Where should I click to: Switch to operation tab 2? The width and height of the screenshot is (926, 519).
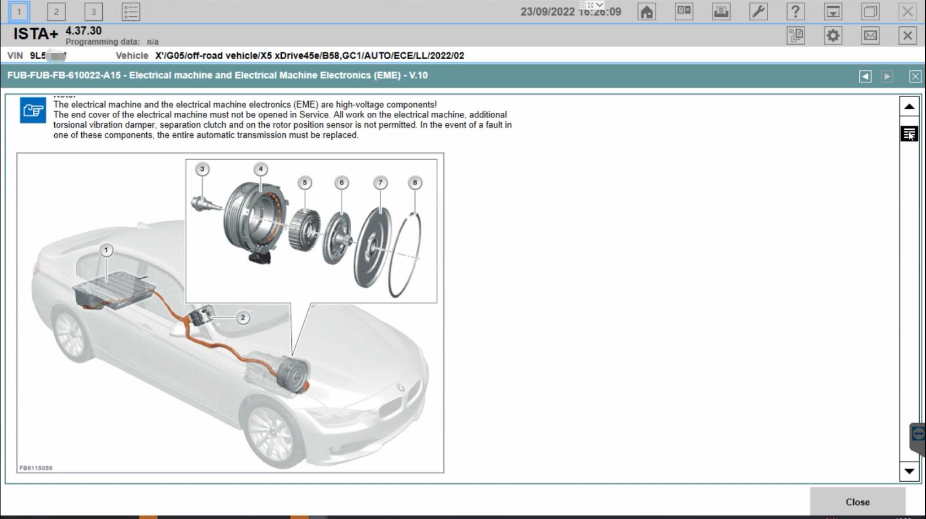56,11
